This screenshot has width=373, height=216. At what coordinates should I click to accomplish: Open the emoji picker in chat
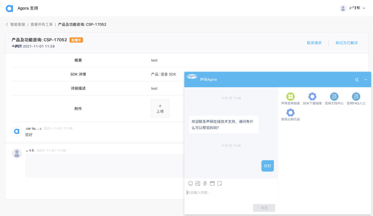click(x=191, y=184)
